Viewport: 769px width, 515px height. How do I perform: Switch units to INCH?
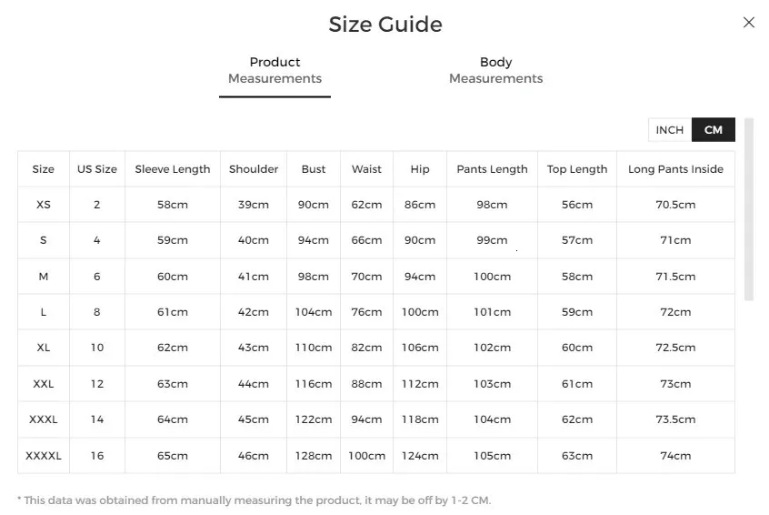[x=670, y=130]
